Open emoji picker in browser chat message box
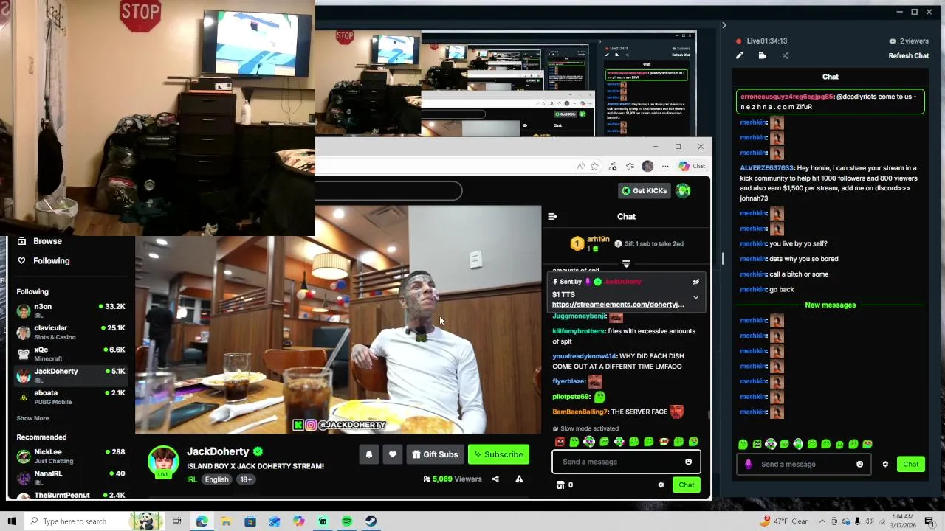 pyautogui.click(x=688, y=462)
